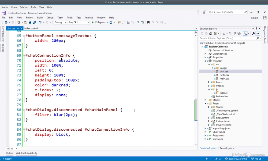This screenshot has height=161, width=268.
Task: Toggle Preview Selected Items in Solution Explorer
Action: [x=258, y=33]
